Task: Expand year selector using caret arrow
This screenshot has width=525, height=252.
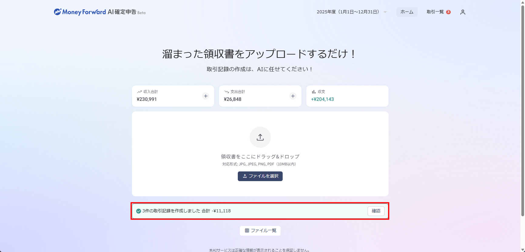Action: pos(385,12)
